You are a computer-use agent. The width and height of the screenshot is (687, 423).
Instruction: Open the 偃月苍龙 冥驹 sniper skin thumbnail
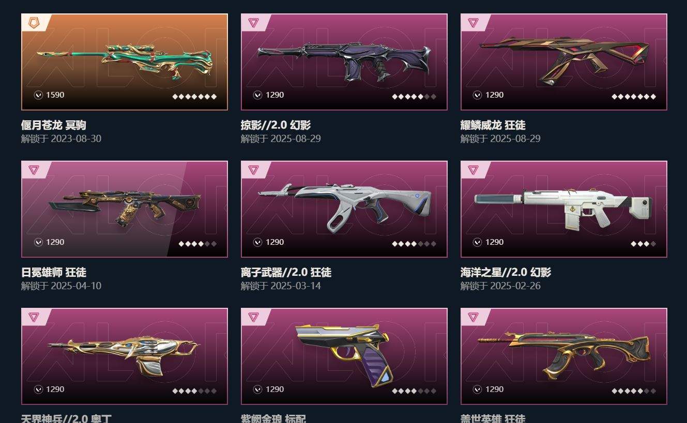point(125,62)
